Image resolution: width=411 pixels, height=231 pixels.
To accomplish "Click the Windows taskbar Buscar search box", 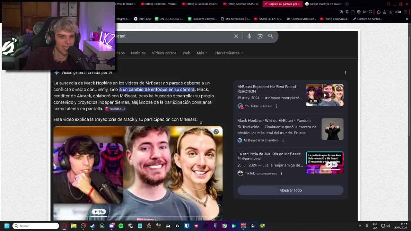I will pos(36,226).
